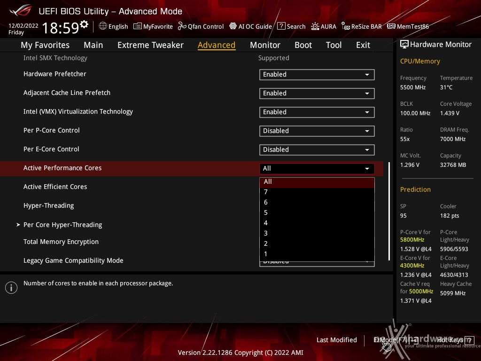Select Active Performance Cores label
The image size is (481, 361).
[62, 168]
